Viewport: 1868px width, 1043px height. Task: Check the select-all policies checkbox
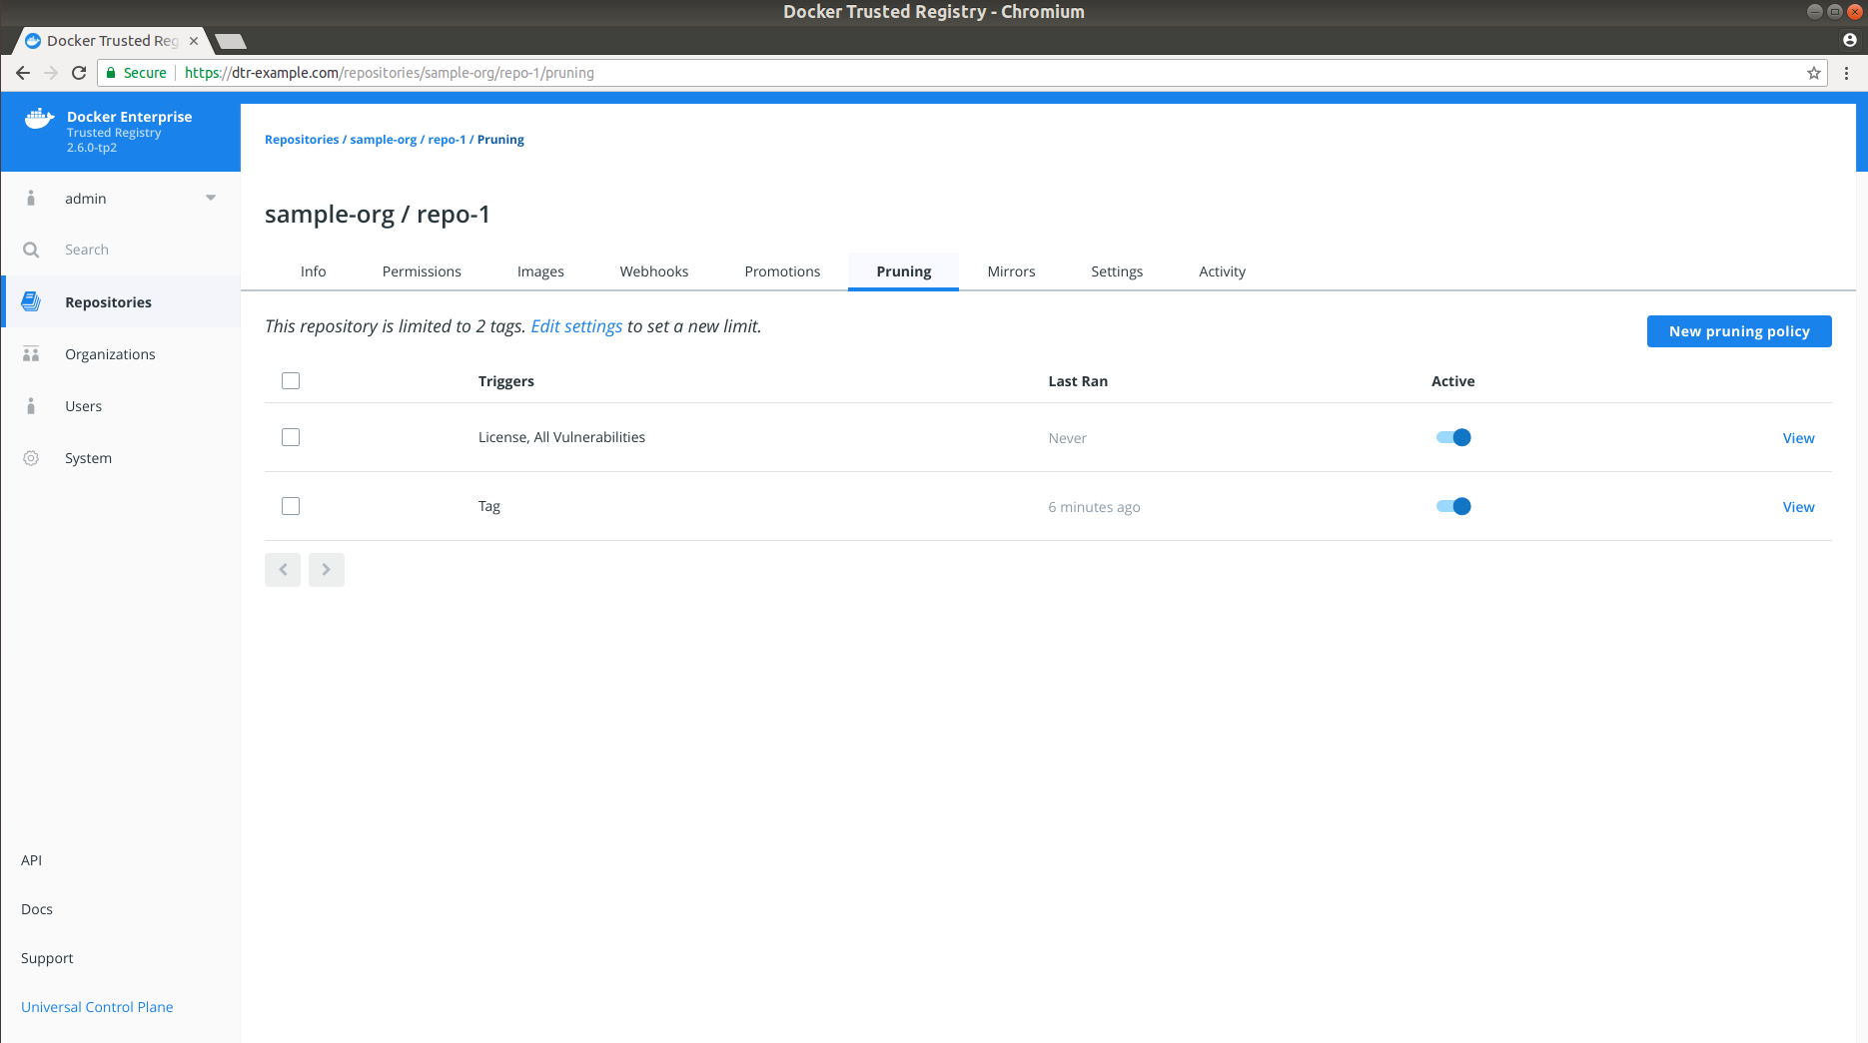(x=291, y=380)
